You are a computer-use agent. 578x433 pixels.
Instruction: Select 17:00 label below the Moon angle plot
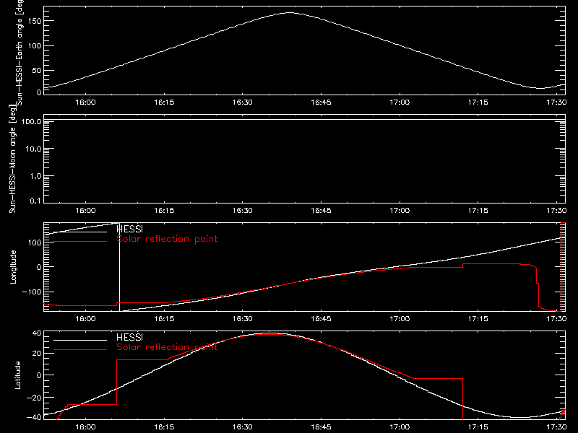[x=400, y=210]
